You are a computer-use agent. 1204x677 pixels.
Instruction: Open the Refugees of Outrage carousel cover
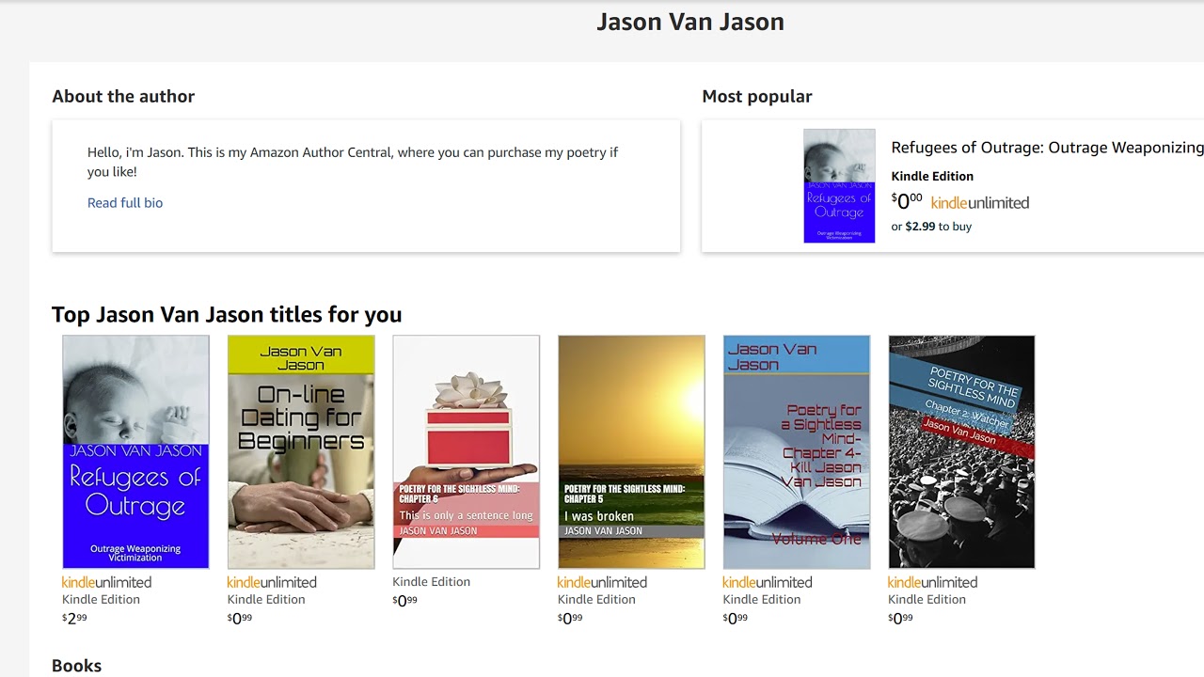[135, 451]
